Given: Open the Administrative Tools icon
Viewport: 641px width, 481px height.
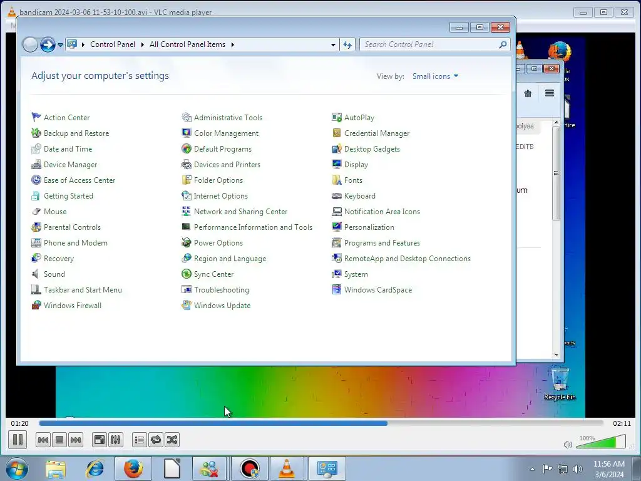Looking at the screenshot, I should point(187,117).
